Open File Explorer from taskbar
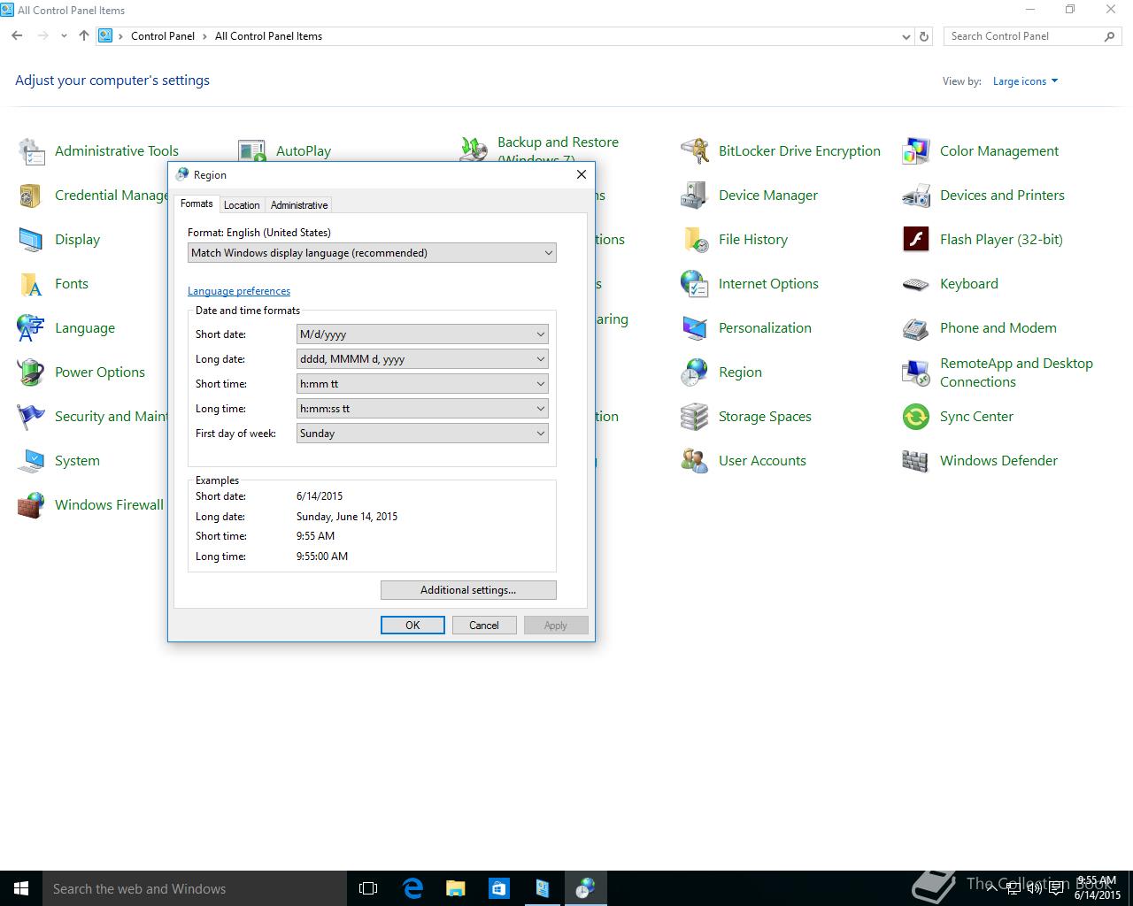1133x906 pixels. (455, 888)
